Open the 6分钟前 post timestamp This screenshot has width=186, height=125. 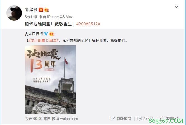[31, 17]
